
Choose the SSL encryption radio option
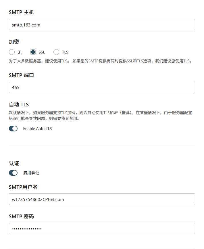33,52
